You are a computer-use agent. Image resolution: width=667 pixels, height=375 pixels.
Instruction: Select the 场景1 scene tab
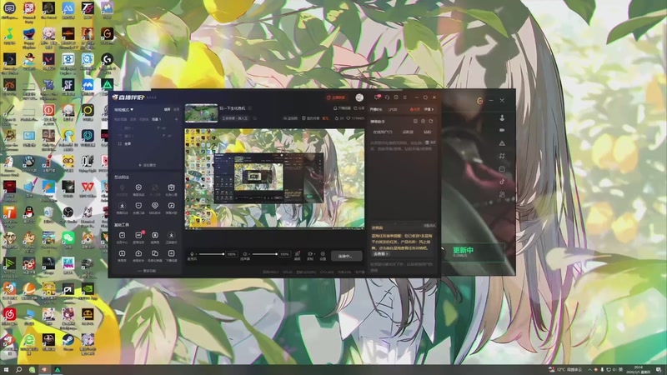157,119
